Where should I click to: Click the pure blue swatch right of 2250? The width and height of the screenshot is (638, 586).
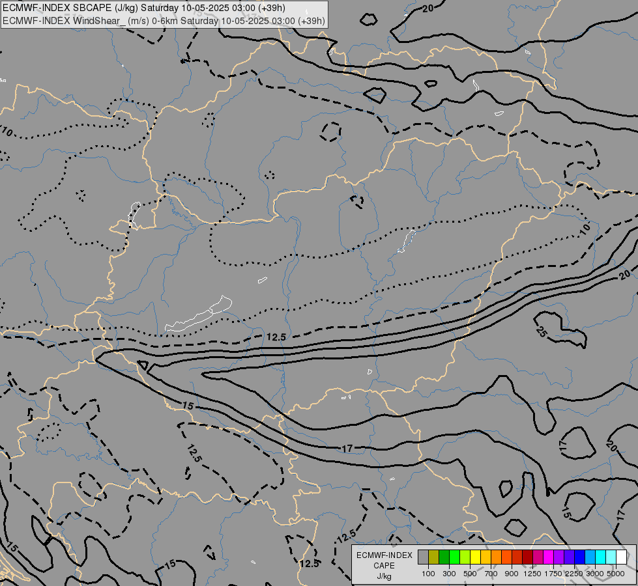(579, 557)
